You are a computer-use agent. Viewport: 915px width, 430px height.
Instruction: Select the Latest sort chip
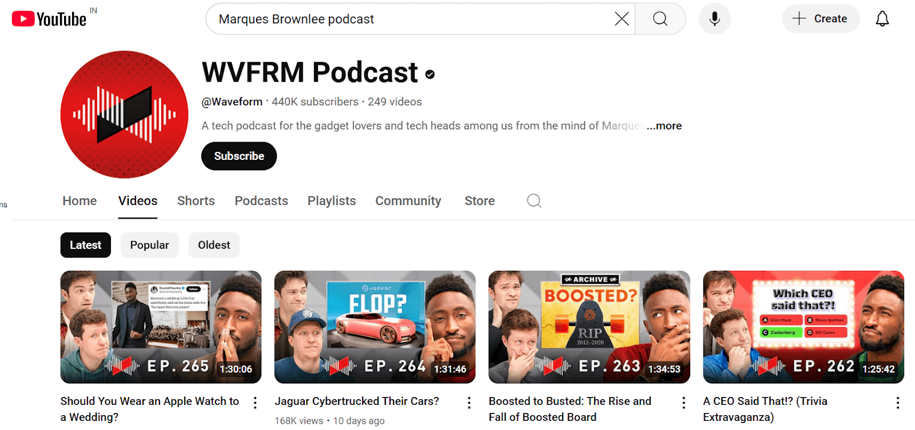click(x=86, y=245)
